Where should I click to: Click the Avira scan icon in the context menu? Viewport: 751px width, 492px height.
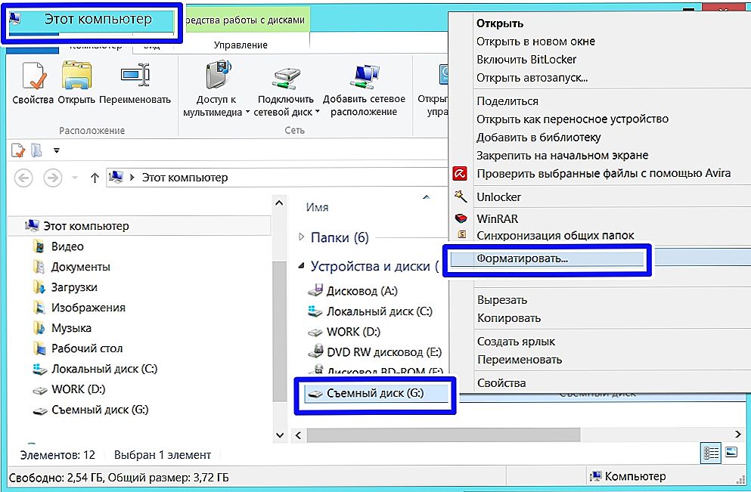tap(460, 174)
